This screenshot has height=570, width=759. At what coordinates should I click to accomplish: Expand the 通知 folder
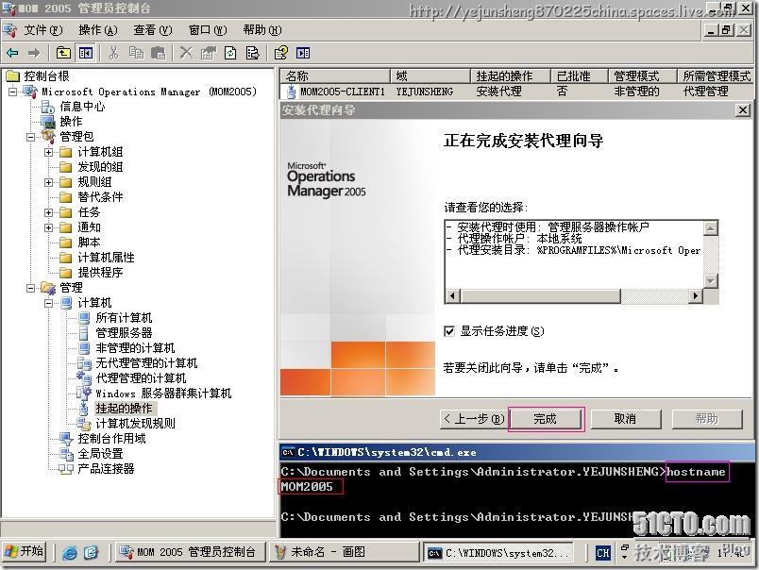(48, 227)
